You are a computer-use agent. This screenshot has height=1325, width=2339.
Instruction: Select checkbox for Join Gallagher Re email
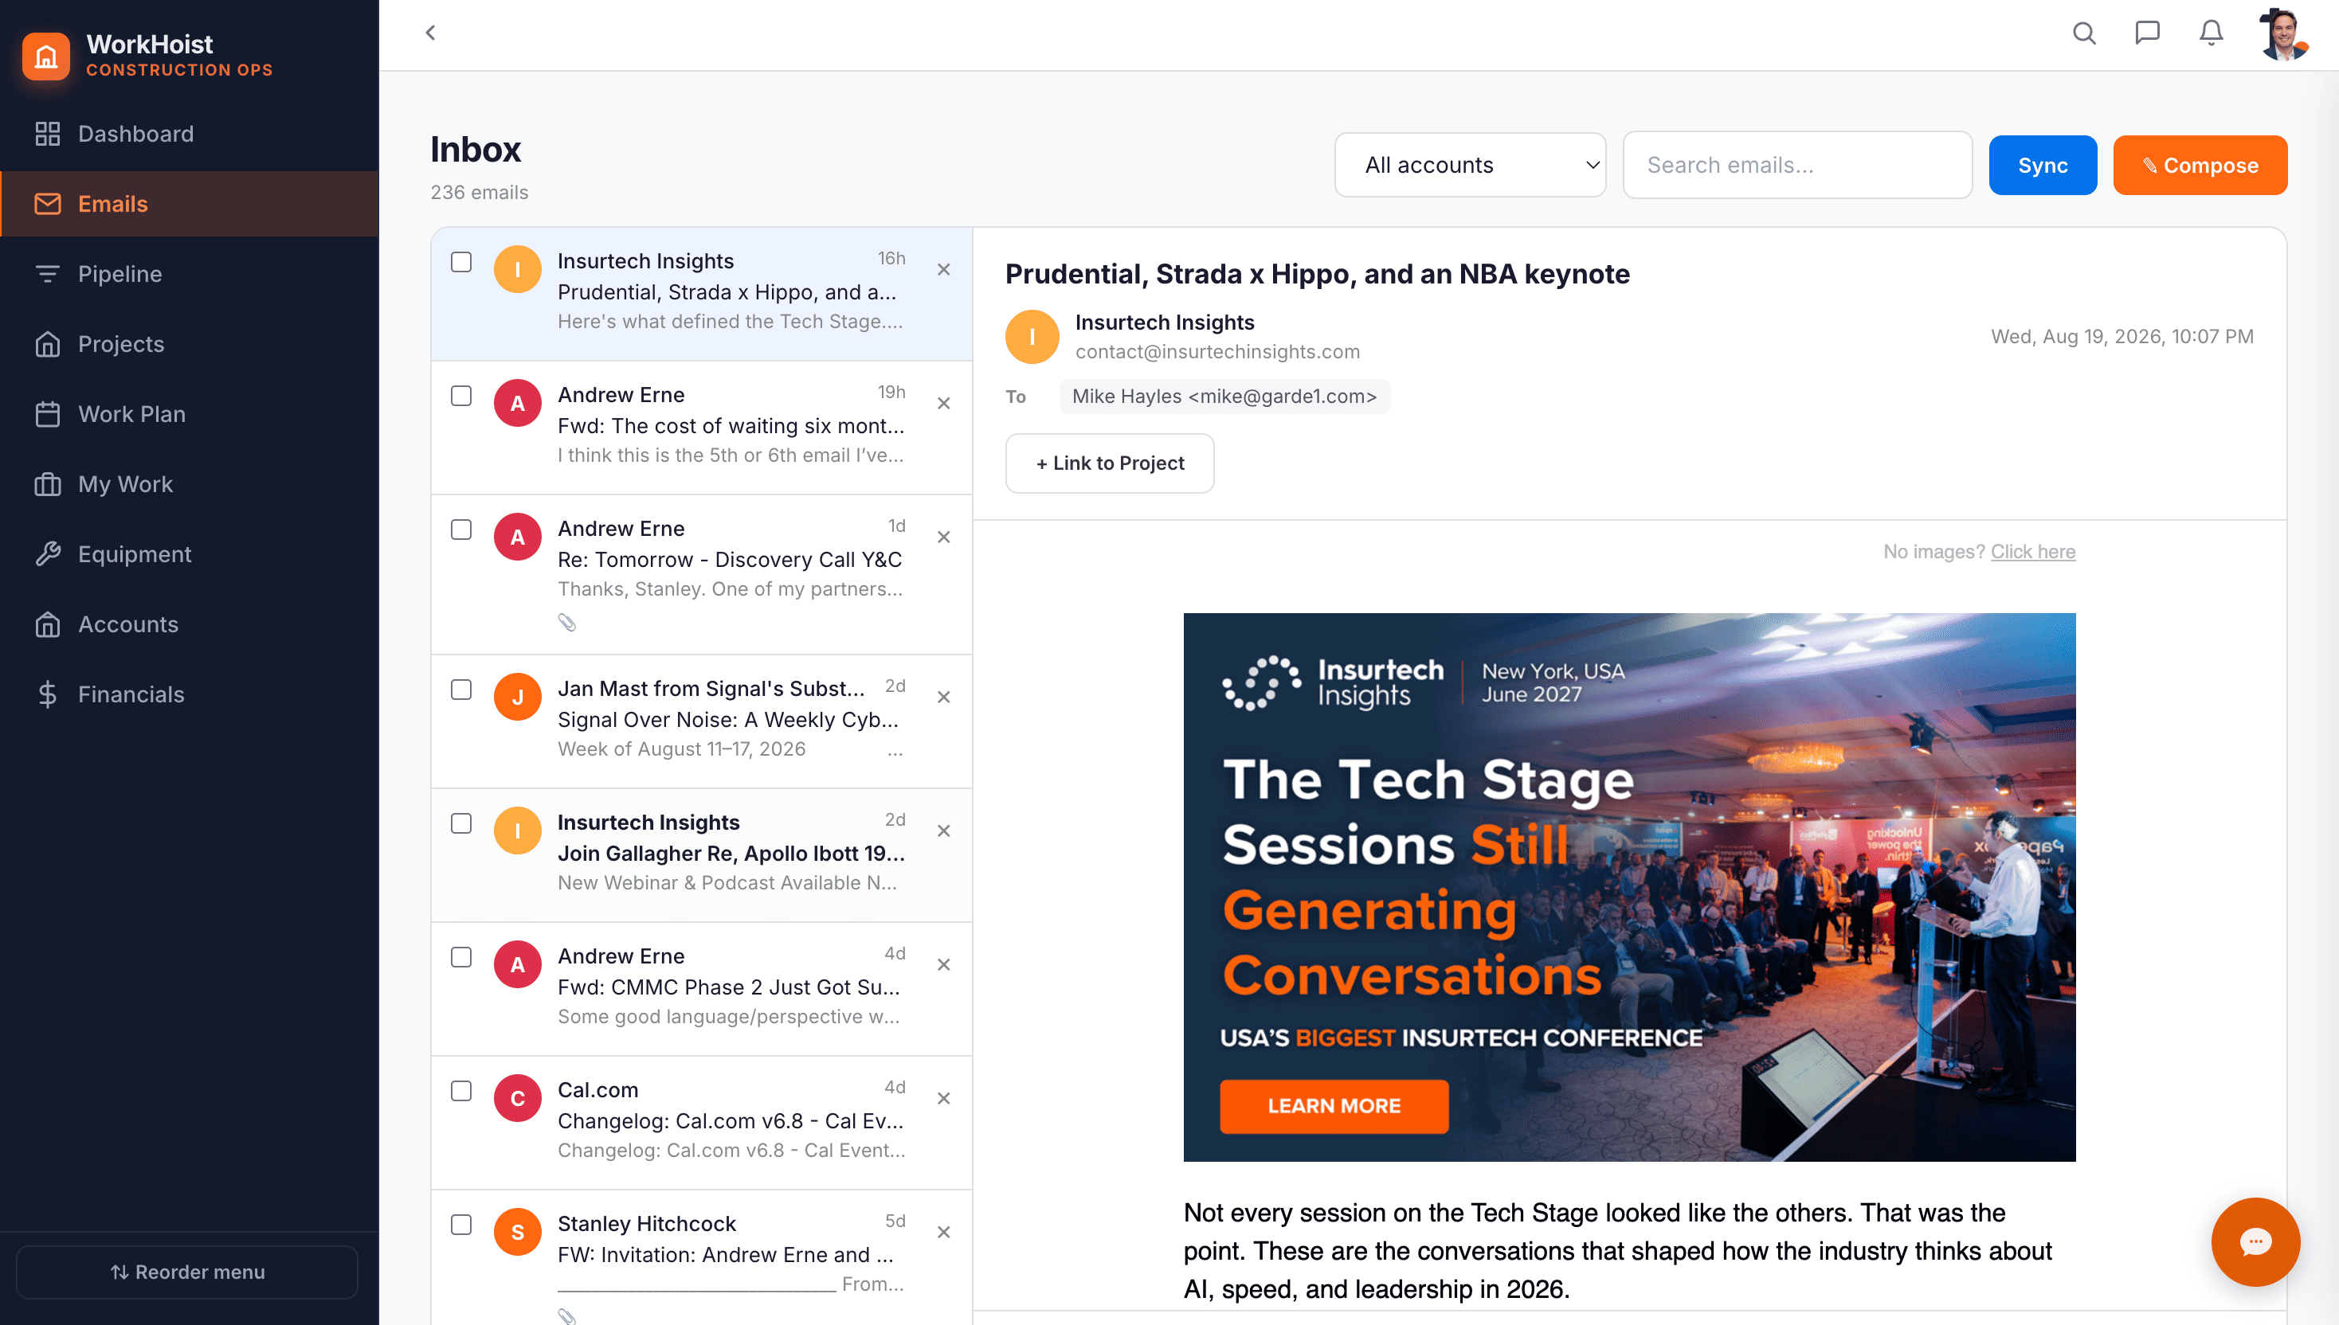[461, 823]
